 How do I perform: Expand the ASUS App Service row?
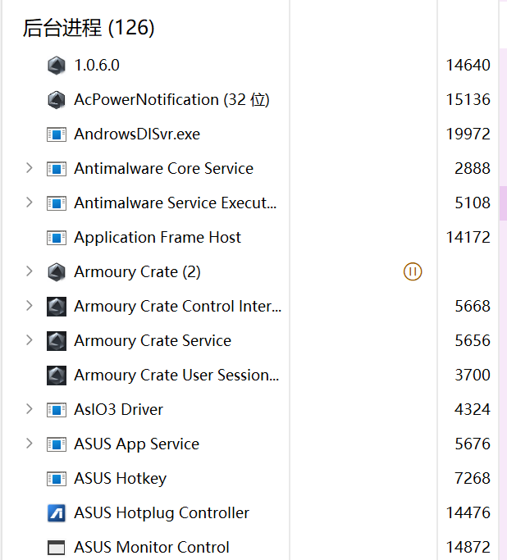pos(30,444)
